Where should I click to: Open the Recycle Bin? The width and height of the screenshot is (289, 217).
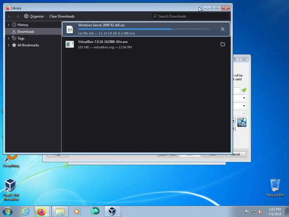(275, 188)
